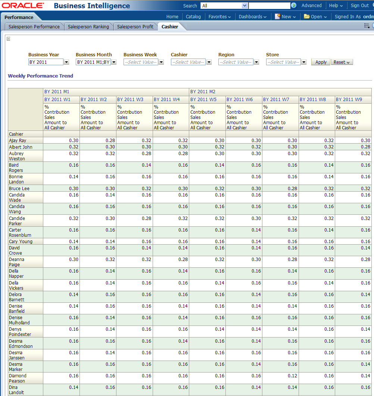The image size is (374, 396).
Task: Click the Apply button
Action: [321, 62]
